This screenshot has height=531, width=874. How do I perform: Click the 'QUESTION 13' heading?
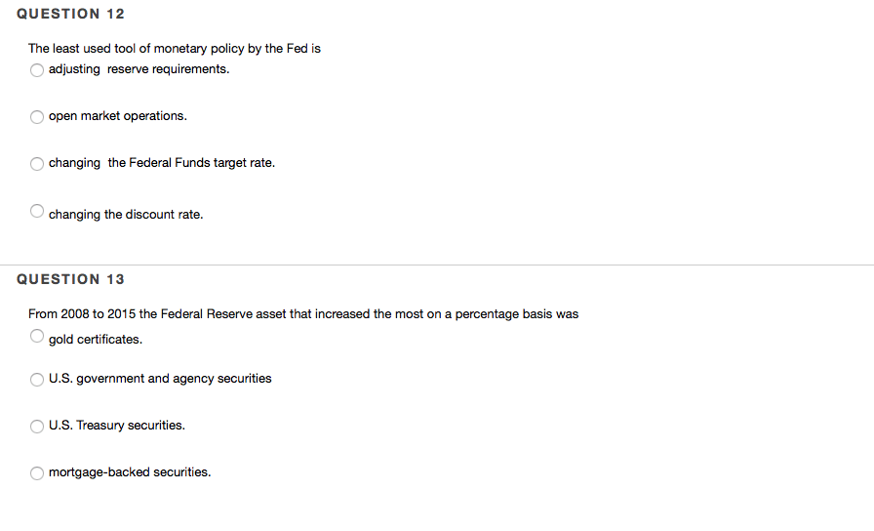(70, 279)
